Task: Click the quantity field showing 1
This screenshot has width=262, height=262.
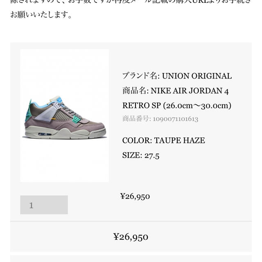Action: click(44, 205)
